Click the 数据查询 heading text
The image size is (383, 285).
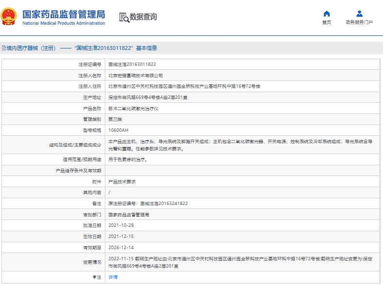point(144,17)
